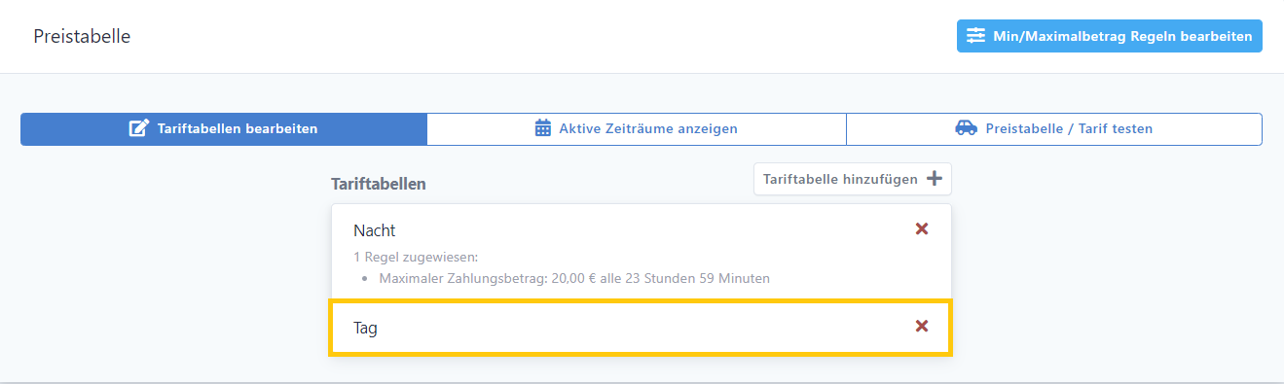Viewport: 1284px width, 384px height.
Task: Click the car icon beside Preistabelle / Tarif testen
Action: (x=967, y=128)
